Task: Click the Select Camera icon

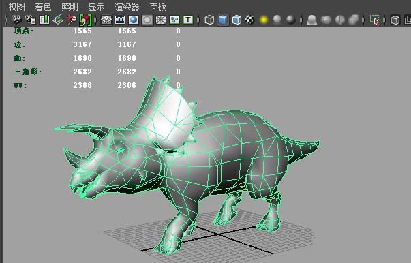Action: coord(17,20)
